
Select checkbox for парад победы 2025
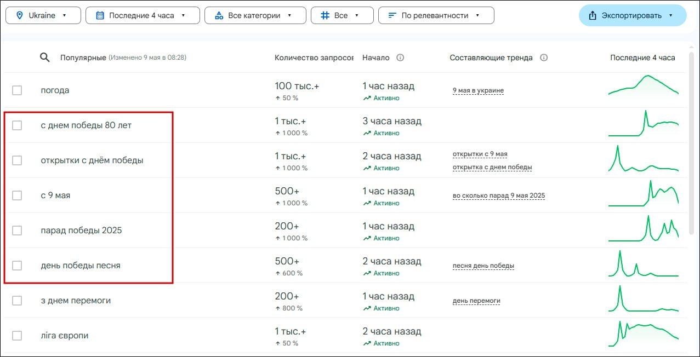pos(17,231)
